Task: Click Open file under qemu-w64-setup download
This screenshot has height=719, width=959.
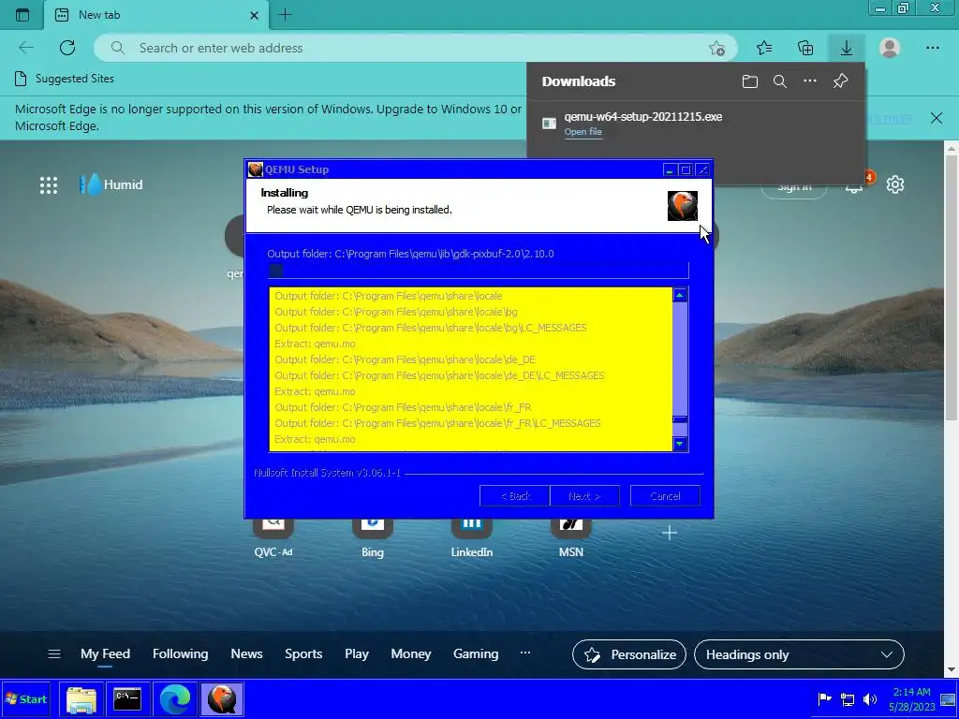Action: (x=583, y=131)
